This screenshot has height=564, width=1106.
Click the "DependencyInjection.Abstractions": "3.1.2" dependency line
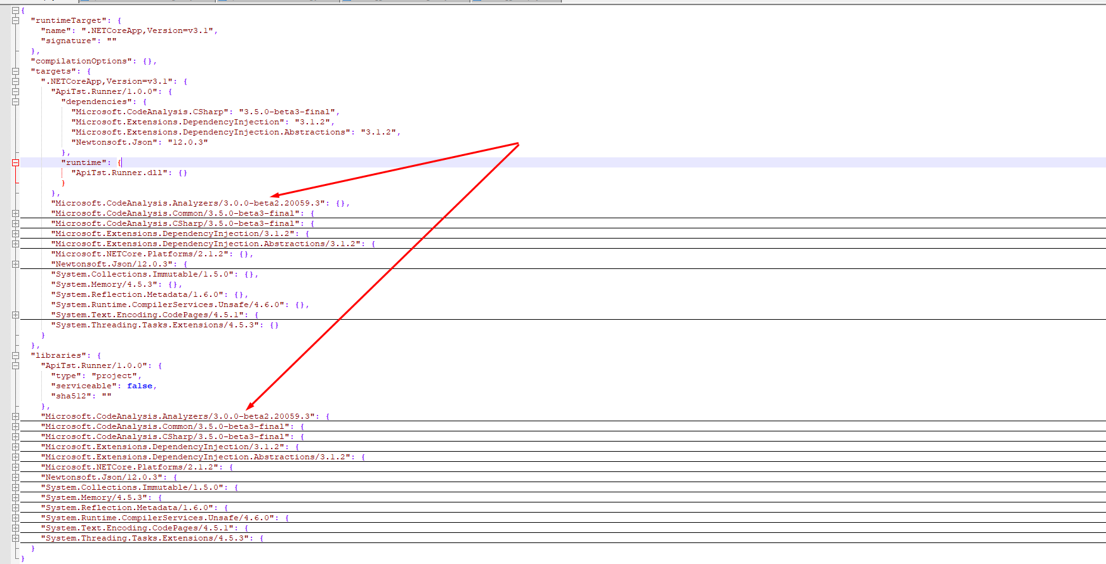point(236,132)
